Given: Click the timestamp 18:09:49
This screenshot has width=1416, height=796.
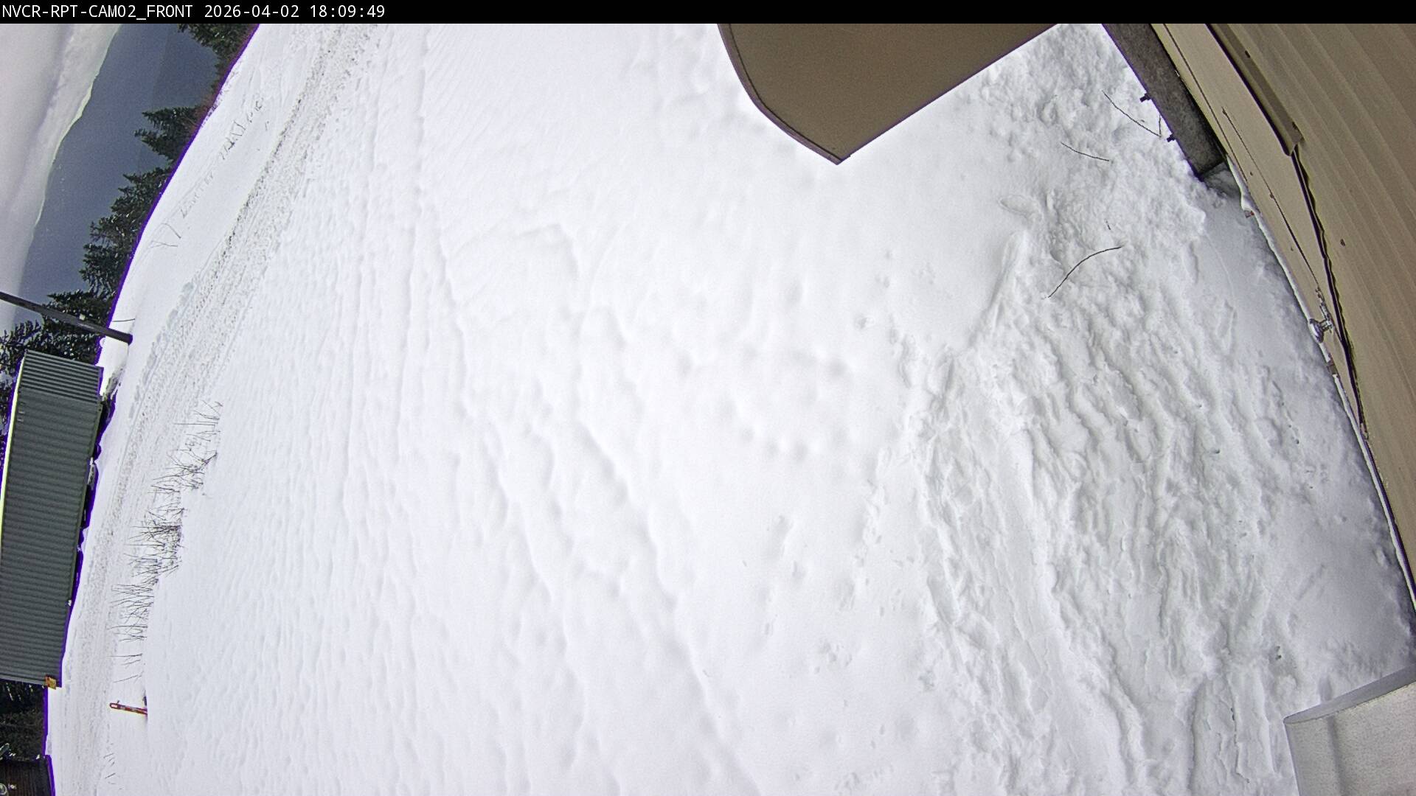Looking at the screenshot, I should click(x=347, y=11).
